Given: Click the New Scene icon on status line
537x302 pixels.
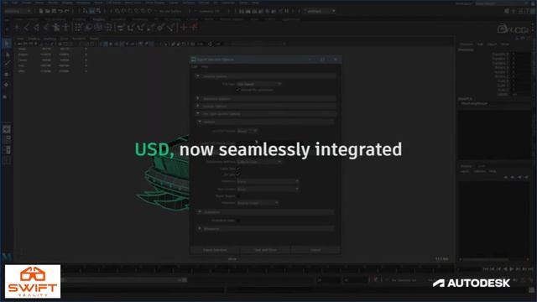Looking at the screenshot, I should (x=41, y=11).
